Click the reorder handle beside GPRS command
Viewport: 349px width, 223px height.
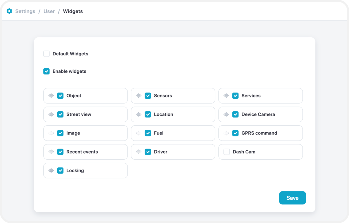point(226,133)
